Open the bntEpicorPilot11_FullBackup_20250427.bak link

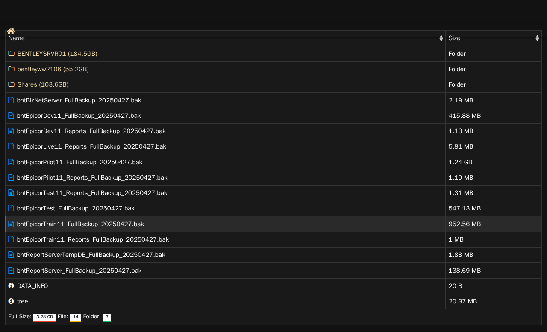pyautogui.click(x=79, y=162)
